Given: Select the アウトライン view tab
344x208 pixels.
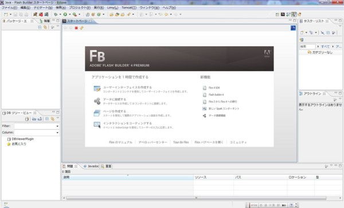Looking at the screenshot, I should pyautogui.click(x=312, y=94).
